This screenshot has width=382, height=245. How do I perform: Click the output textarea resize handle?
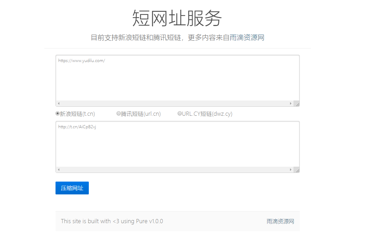click(297, 170)
